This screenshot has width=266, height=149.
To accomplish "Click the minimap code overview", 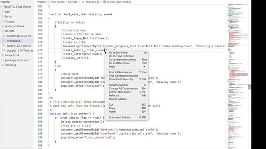I will [238, 76].
